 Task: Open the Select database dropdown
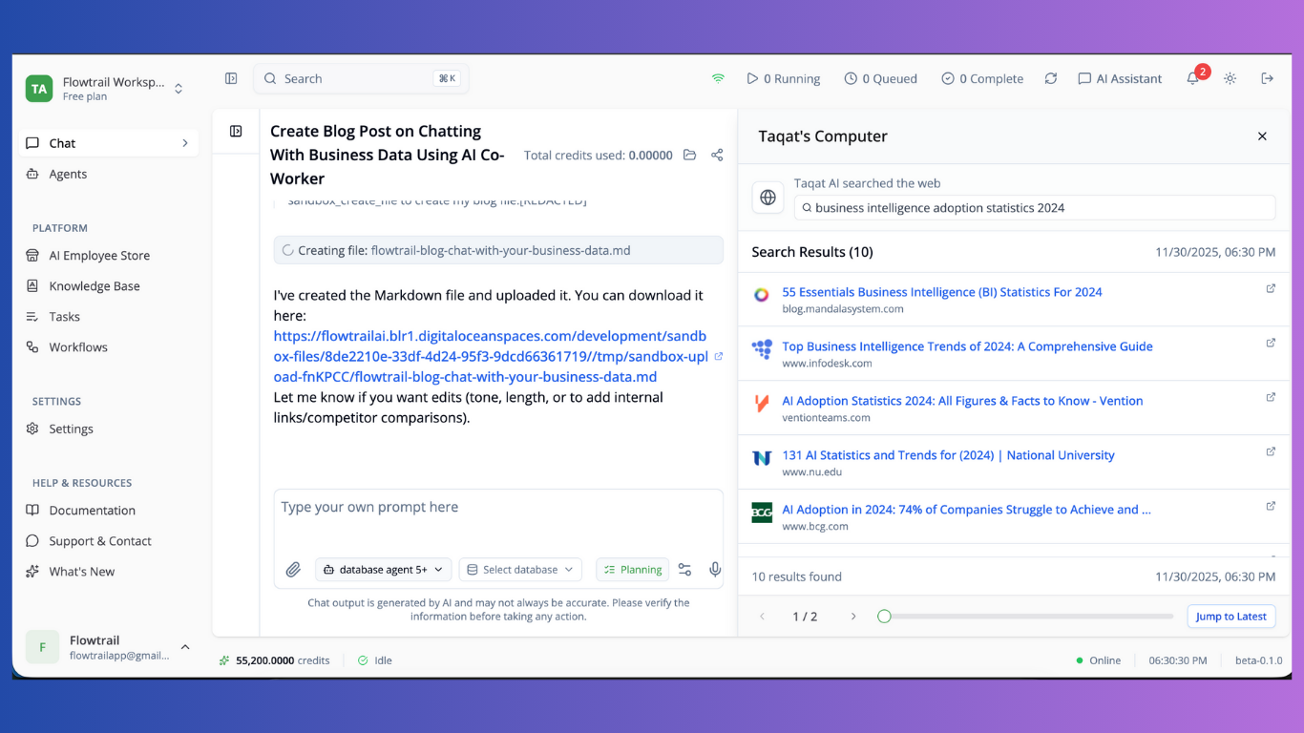pyautogui.click(x=520, y=570)
